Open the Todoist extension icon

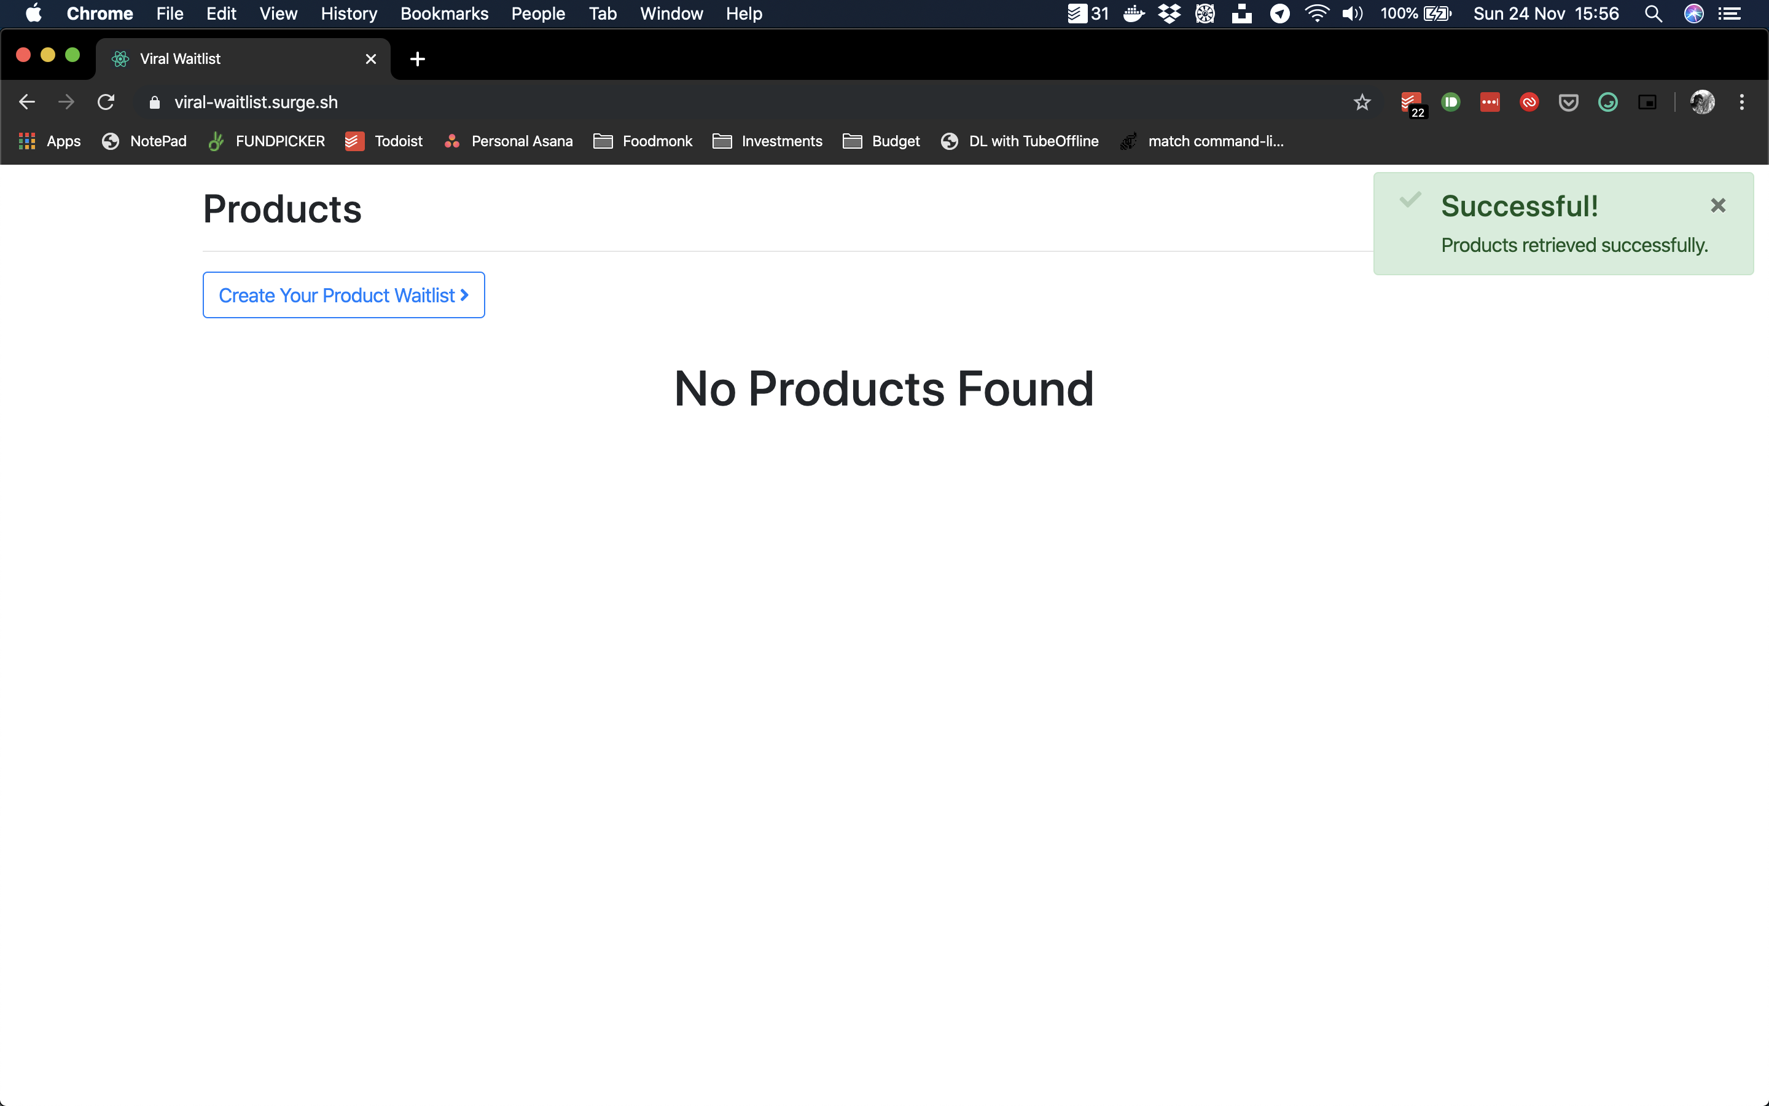[x=1411, y=103]
